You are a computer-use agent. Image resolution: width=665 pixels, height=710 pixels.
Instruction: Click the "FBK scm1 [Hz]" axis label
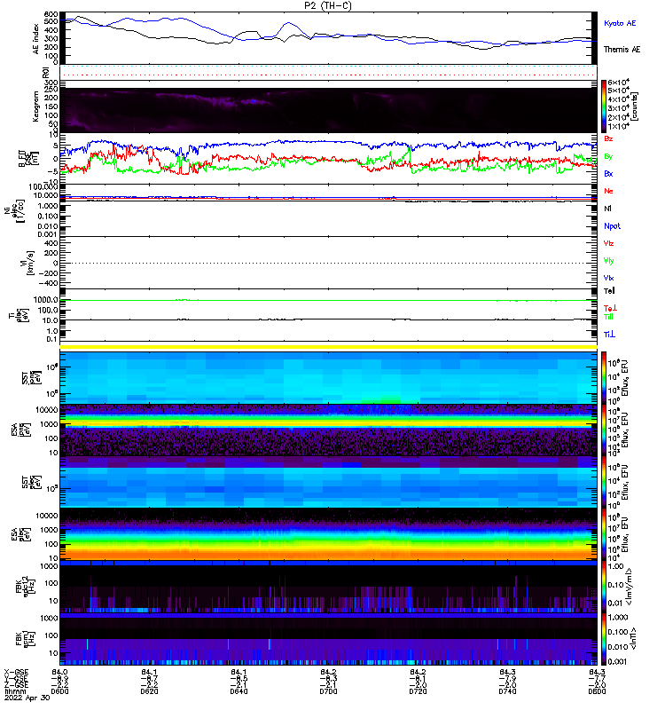click(x=24, y=639)
